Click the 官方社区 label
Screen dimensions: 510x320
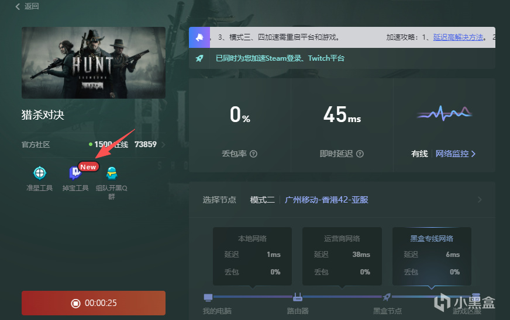(36, 145)
